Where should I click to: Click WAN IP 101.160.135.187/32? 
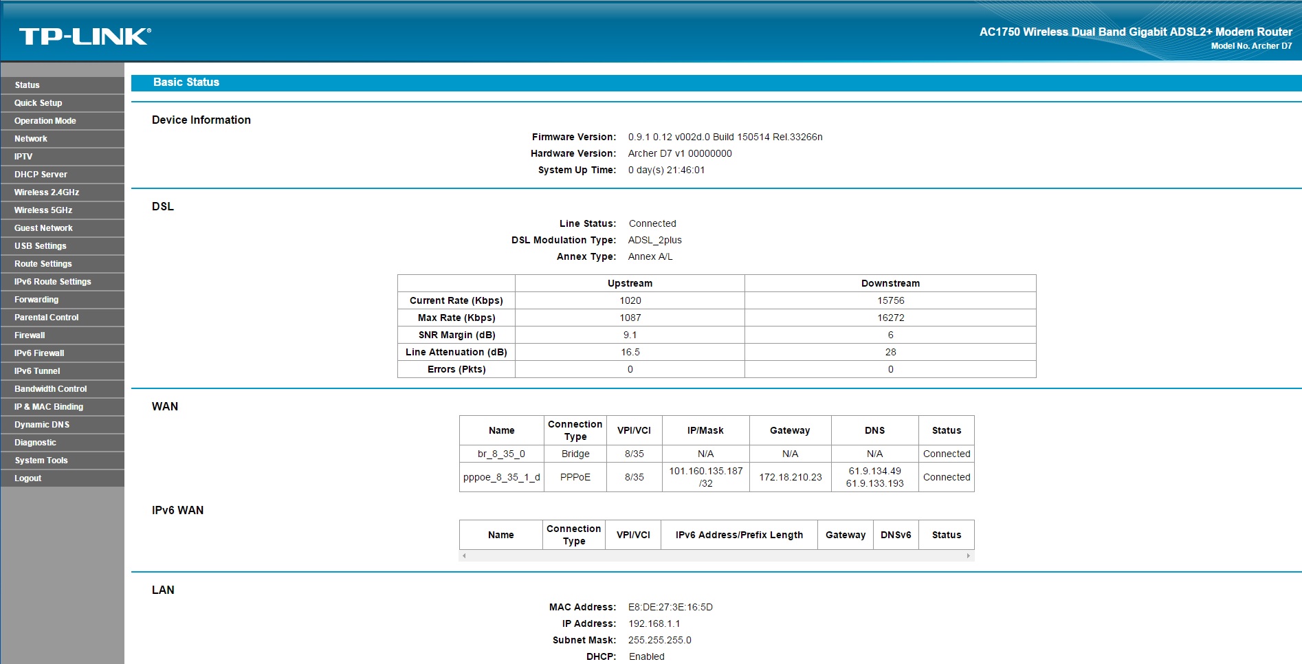(x=706, y=477)
